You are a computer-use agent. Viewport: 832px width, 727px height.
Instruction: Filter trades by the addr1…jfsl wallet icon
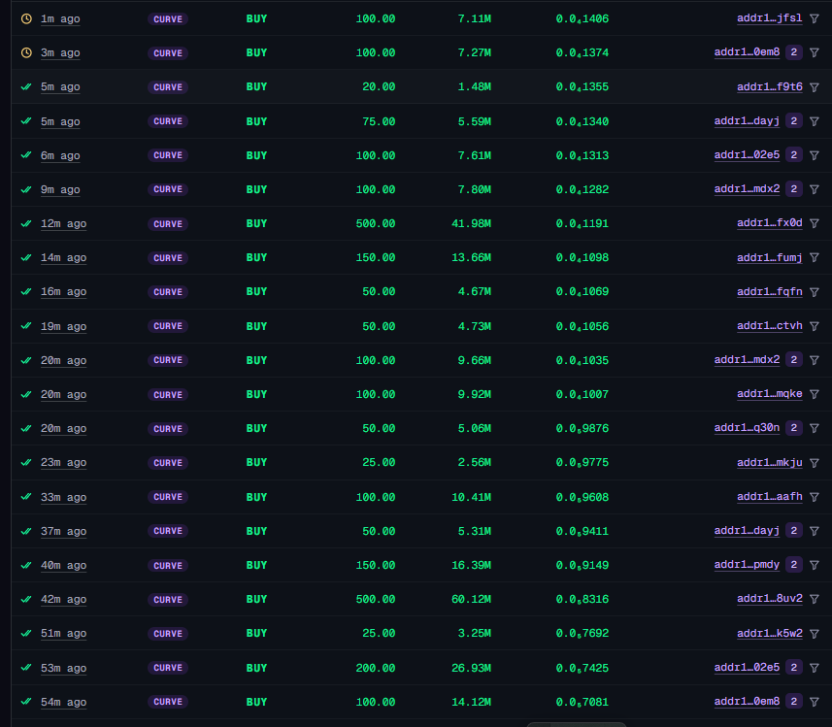pos(815,18)
